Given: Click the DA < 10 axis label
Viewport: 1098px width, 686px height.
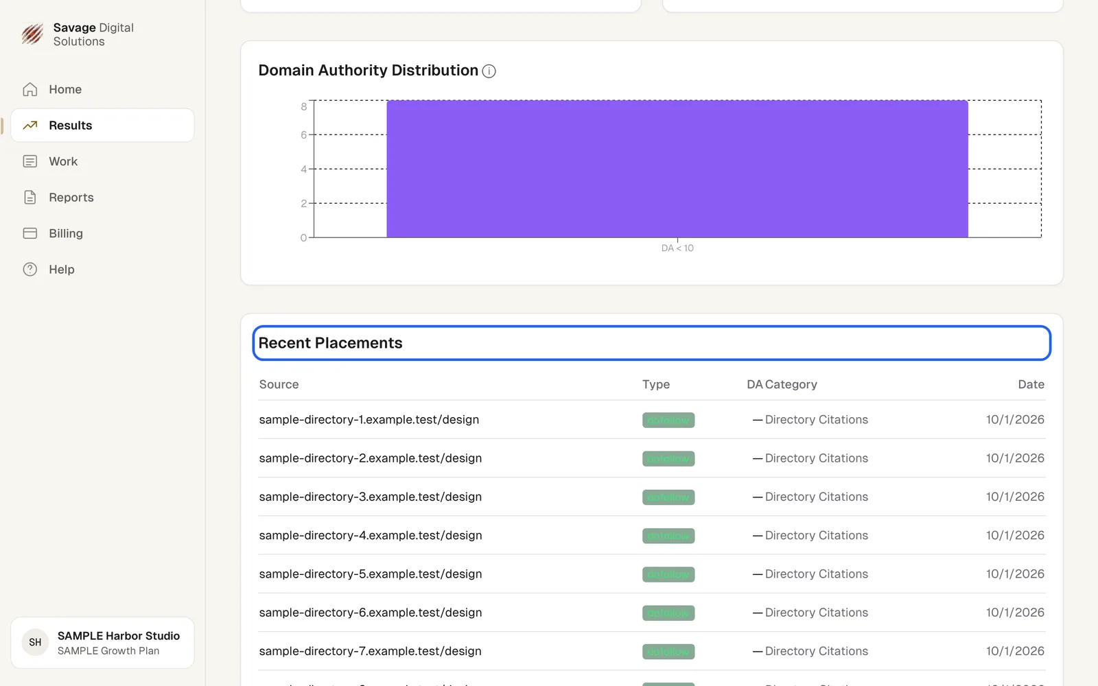Looking at the screenshot, I should point(677,248).
